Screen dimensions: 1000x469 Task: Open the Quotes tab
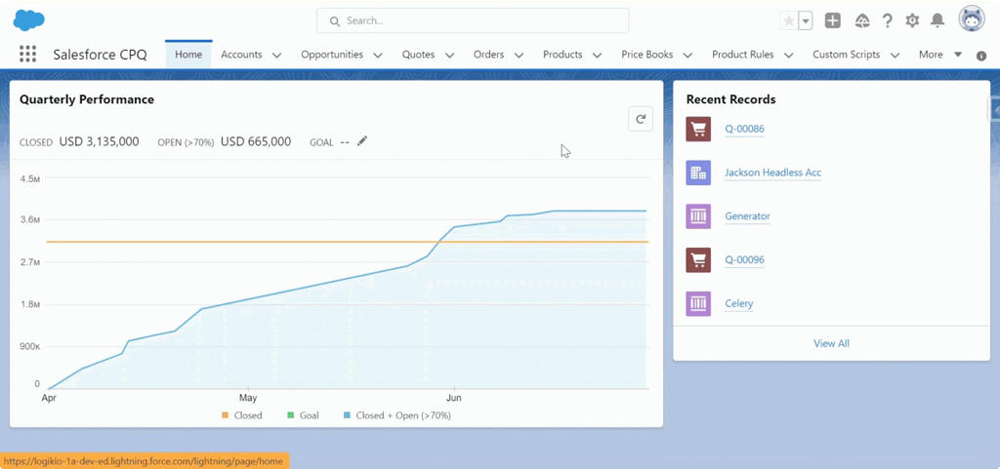coord(418,55)
